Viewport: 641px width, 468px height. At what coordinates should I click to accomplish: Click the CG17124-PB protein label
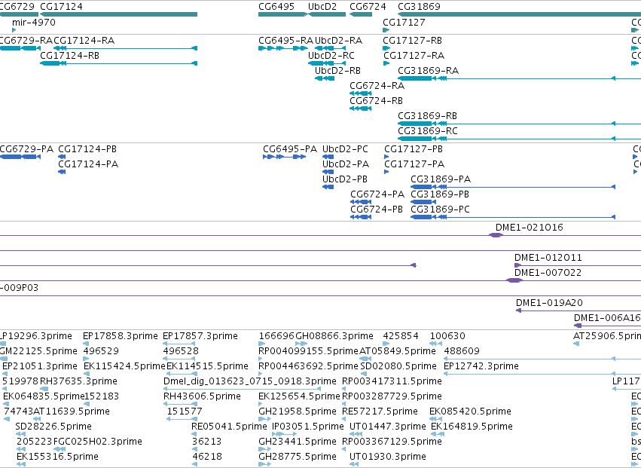point(87,149)
